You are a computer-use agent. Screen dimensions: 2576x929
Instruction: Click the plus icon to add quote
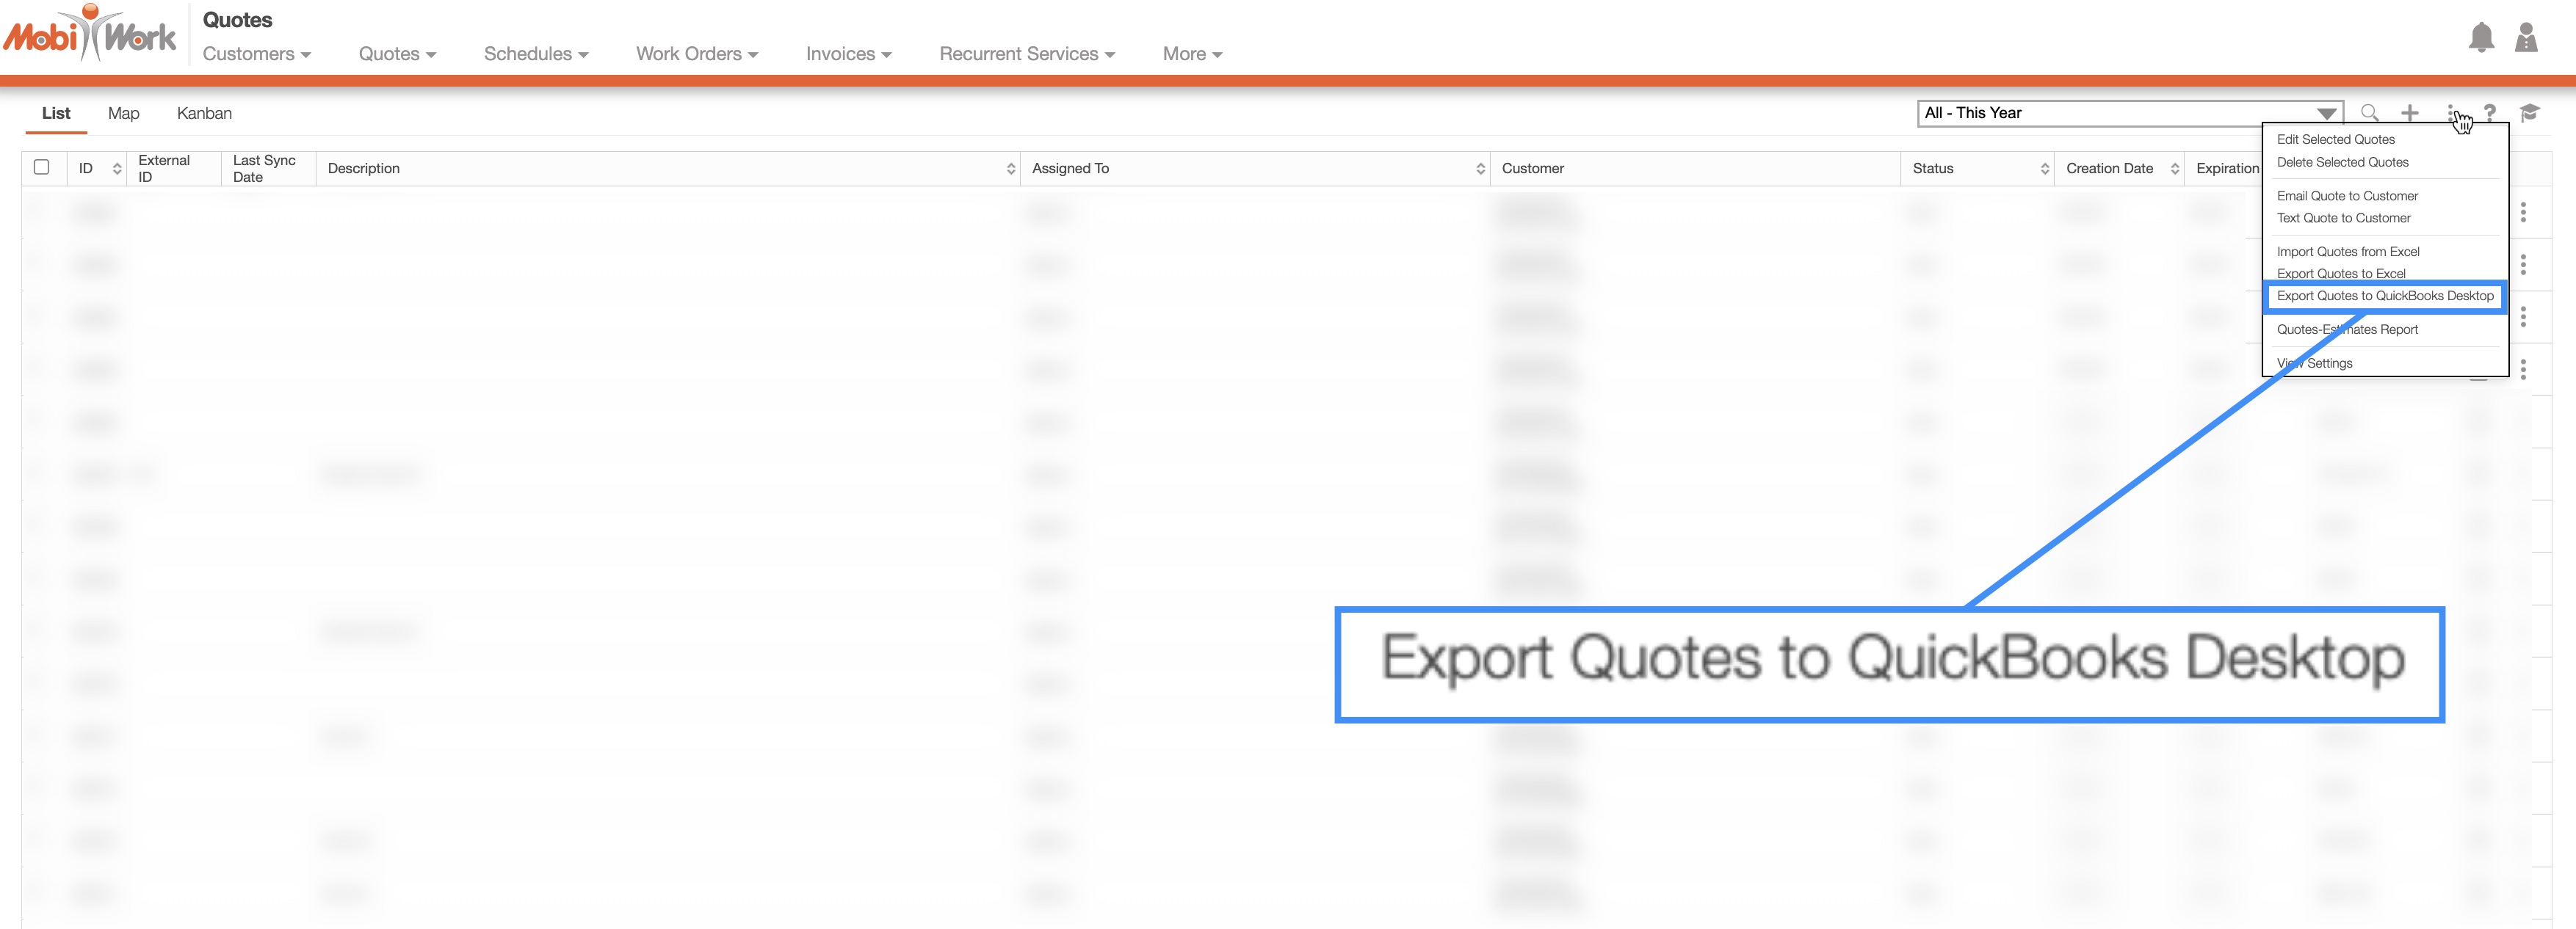(x=2410, y=113)
